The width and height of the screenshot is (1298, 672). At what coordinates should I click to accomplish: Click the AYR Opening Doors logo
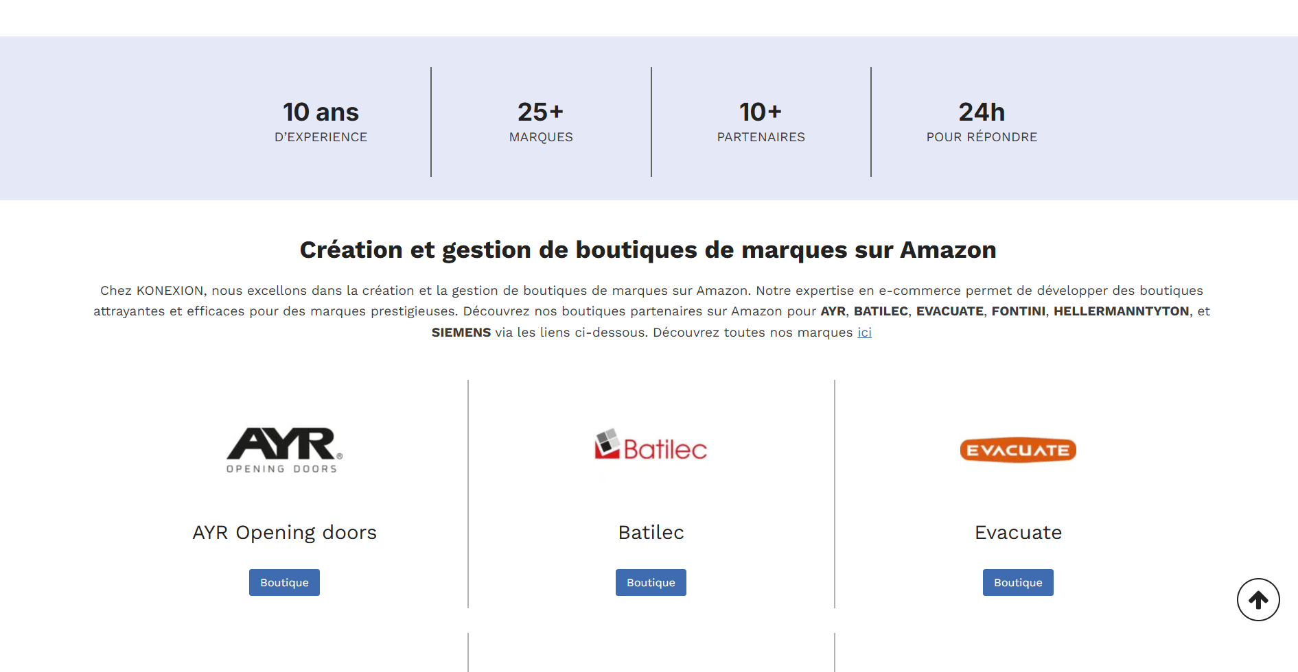[x=284, y=450]
